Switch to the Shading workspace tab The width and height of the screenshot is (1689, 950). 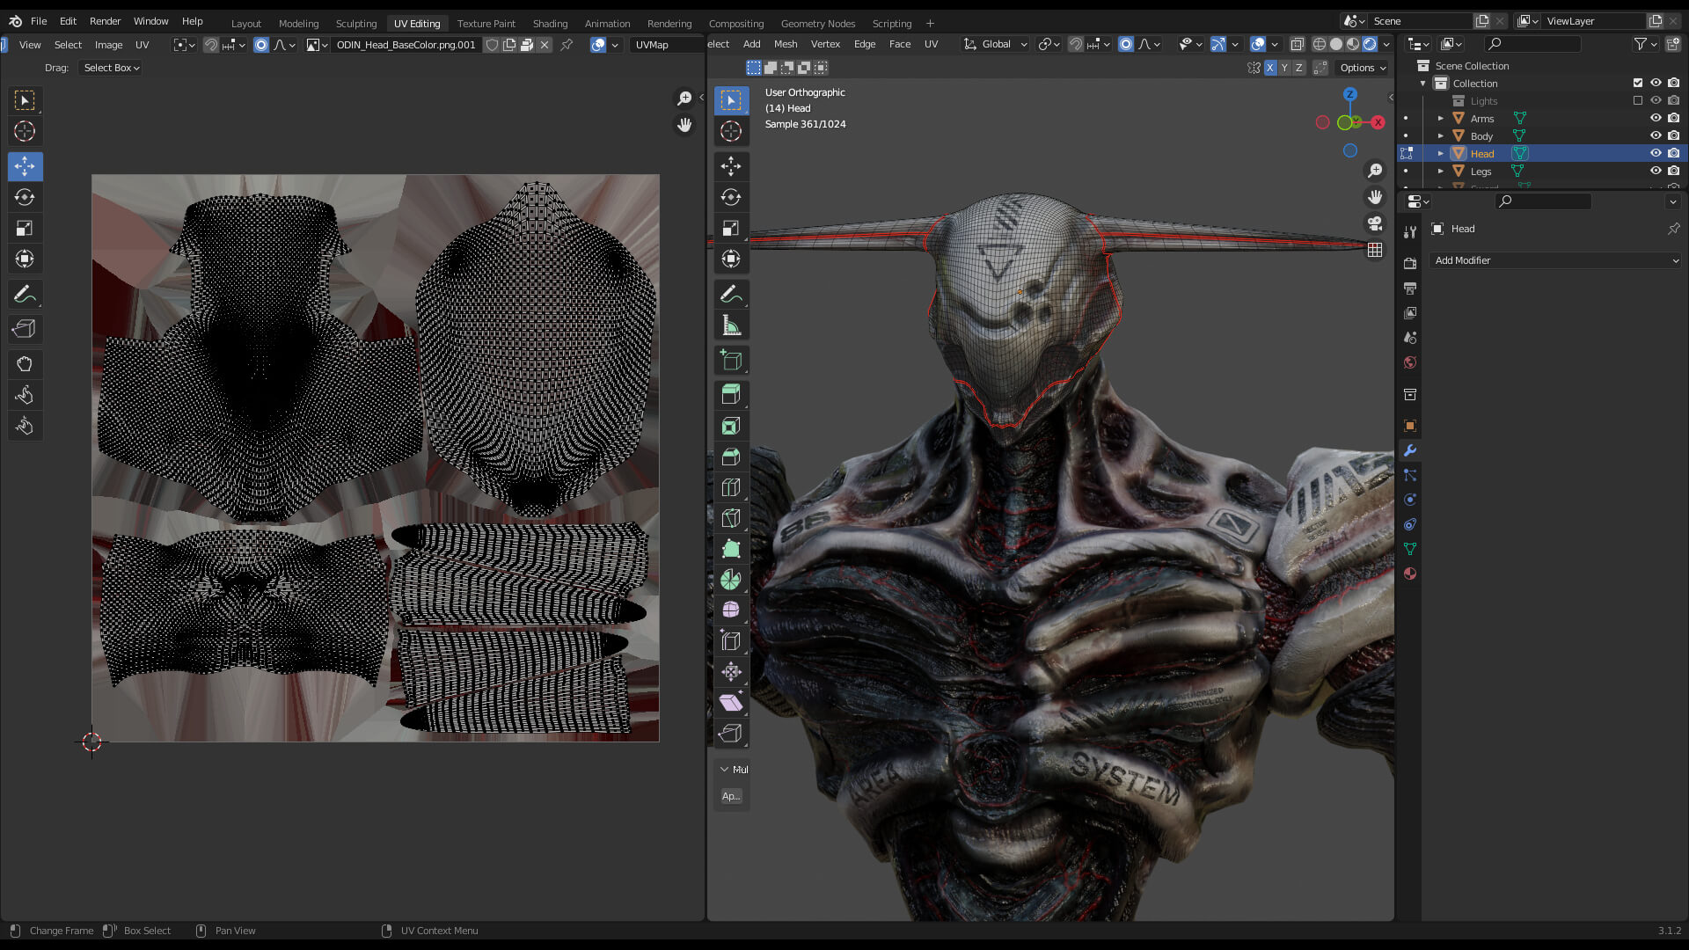[x=550, y=24]
